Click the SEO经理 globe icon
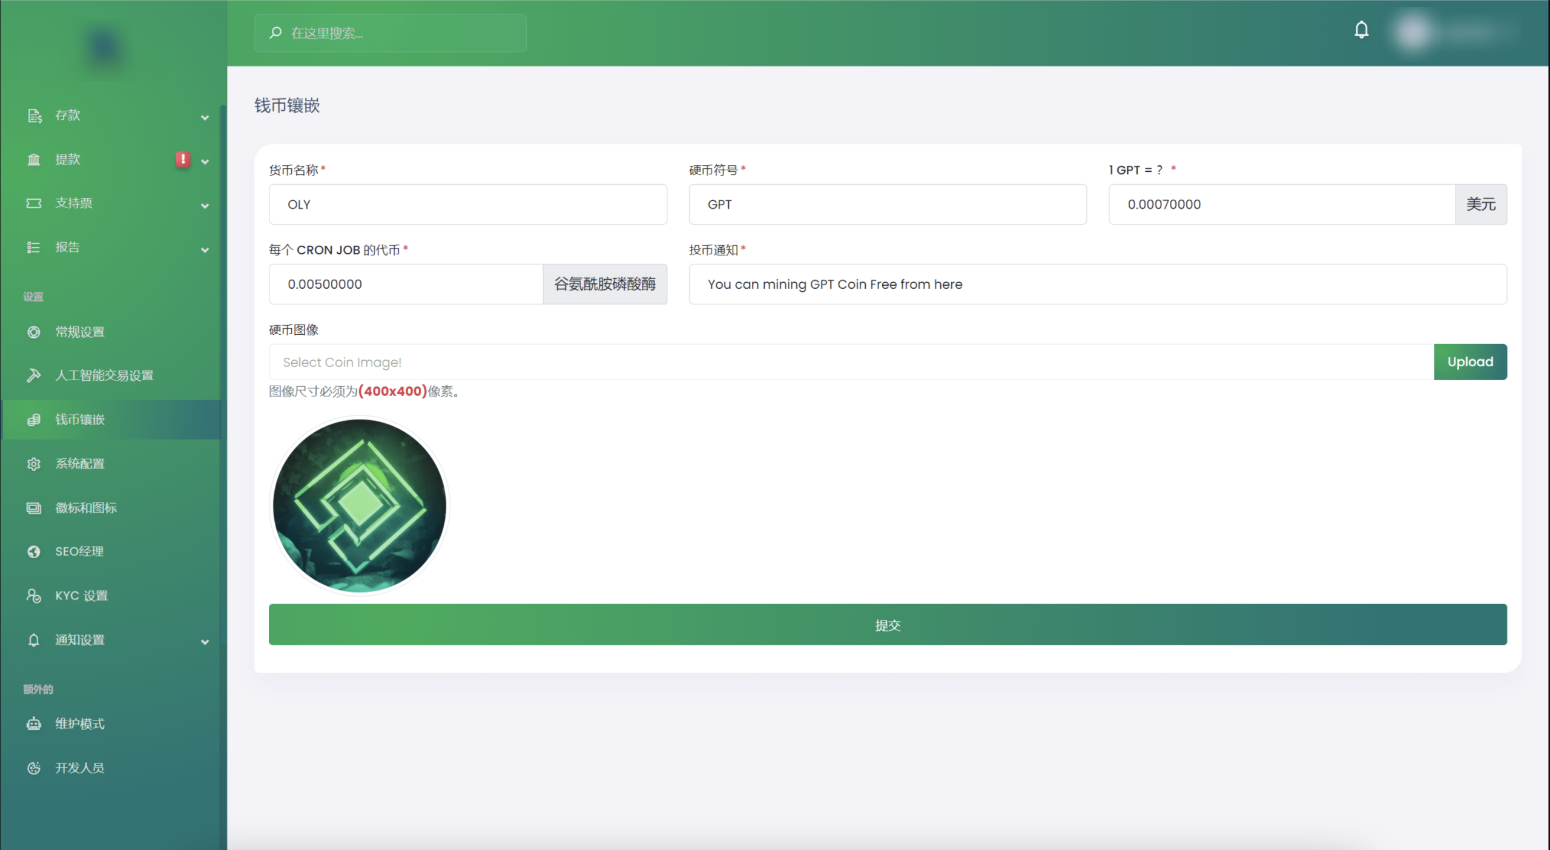 (x=34, y=552)
